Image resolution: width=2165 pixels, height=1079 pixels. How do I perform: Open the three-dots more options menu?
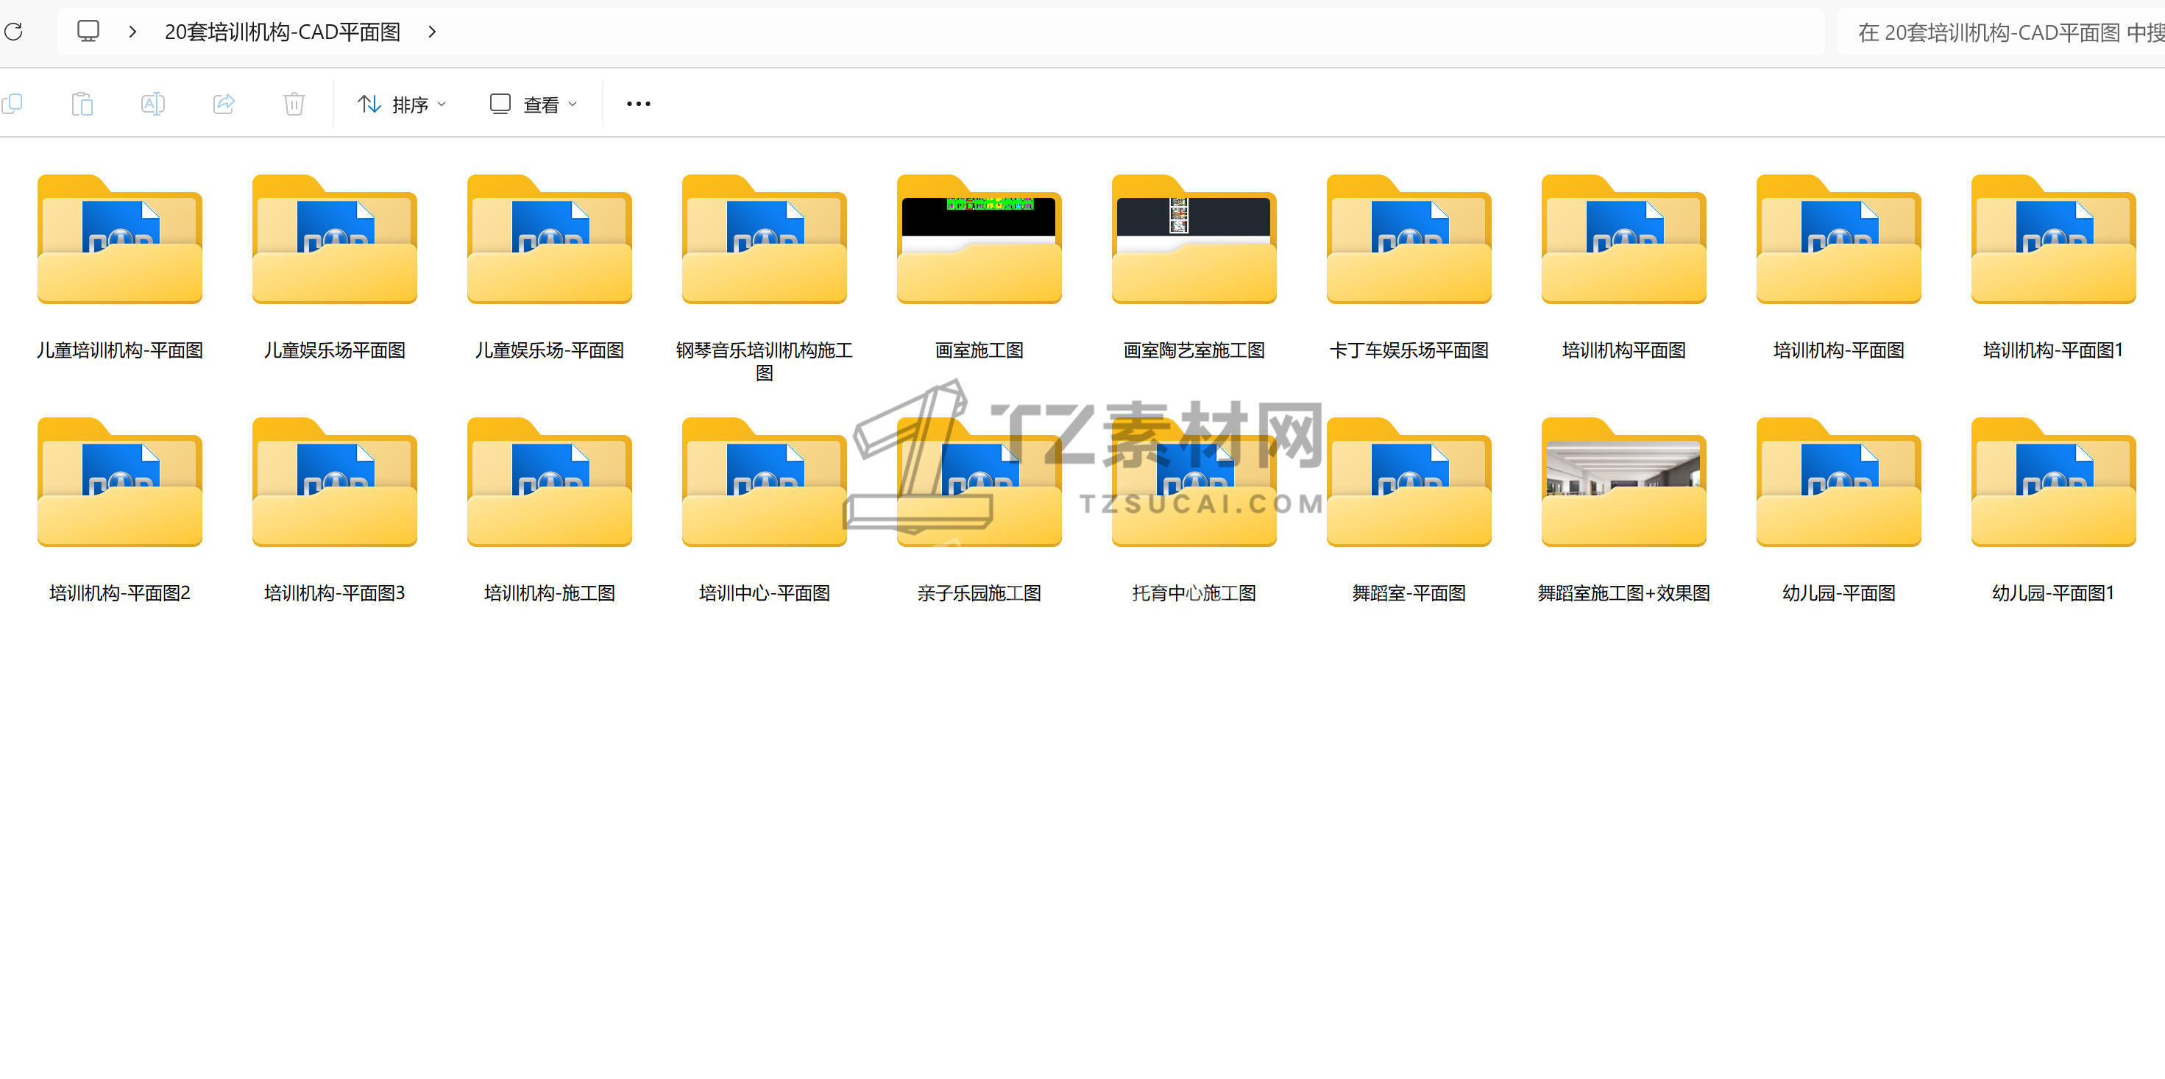[x=638, y=103]
